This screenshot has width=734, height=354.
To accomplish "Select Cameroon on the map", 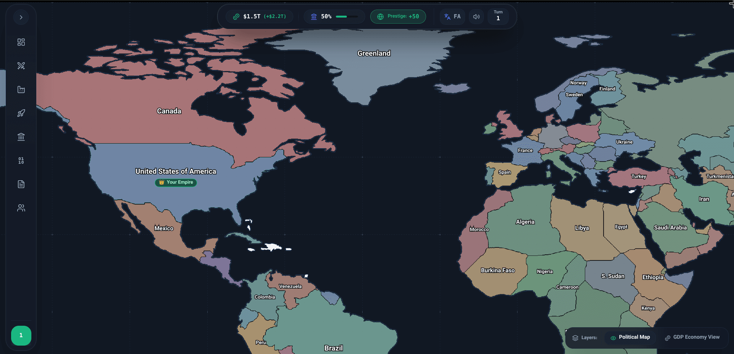I will click(x=567, y=287).
